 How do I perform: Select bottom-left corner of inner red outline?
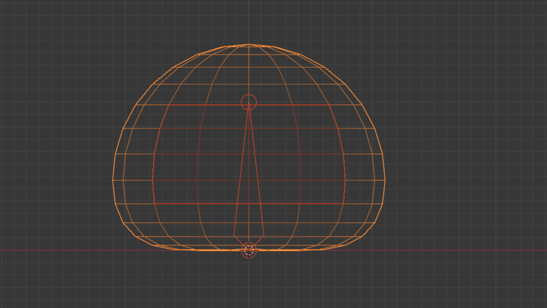click(x=155, y=204)
